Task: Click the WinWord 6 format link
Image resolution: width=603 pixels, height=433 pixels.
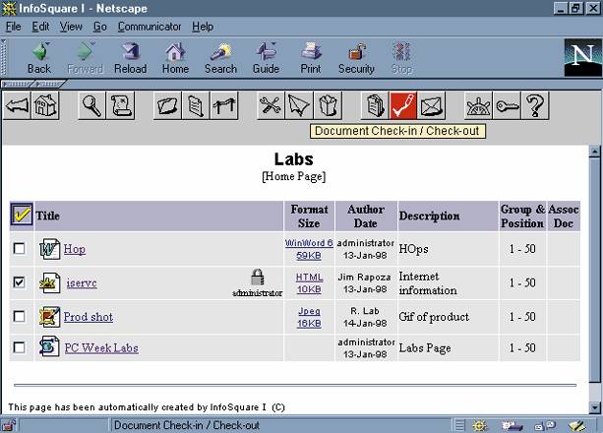Action: tap(309, 243)
